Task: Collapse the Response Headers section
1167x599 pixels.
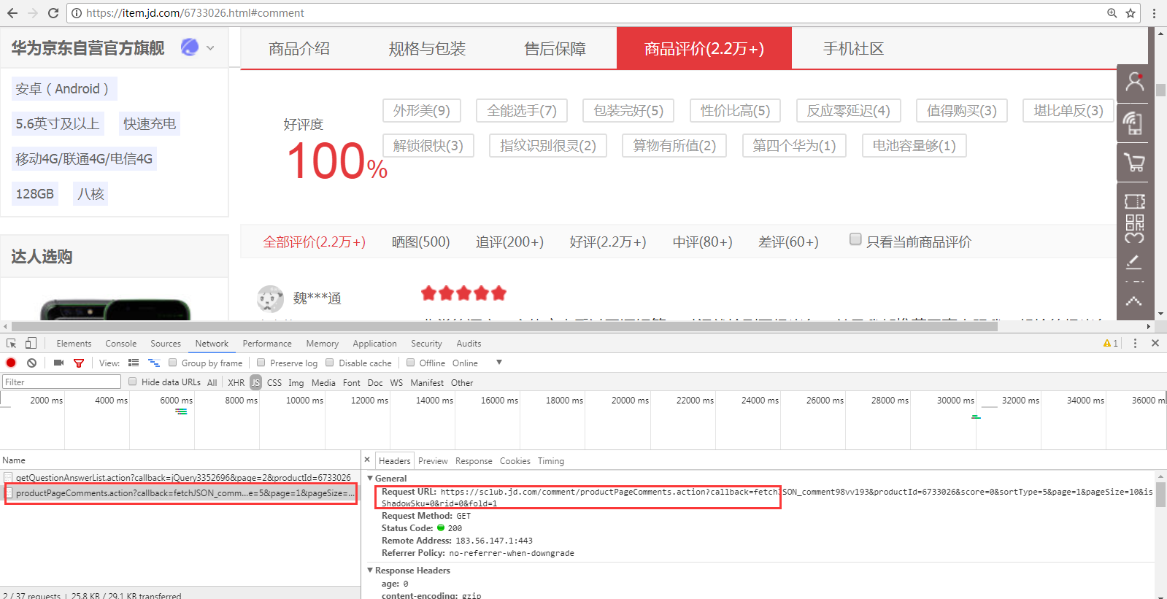Action: tap(370, 570)
